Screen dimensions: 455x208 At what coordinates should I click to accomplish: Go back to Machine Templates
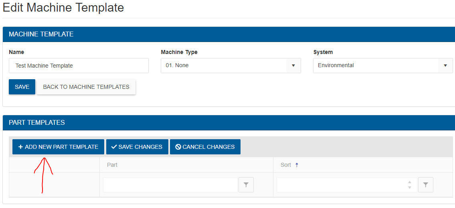[x=86, y=87]
